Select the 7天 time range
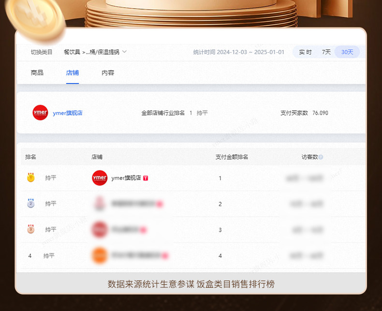 [326, 52]
